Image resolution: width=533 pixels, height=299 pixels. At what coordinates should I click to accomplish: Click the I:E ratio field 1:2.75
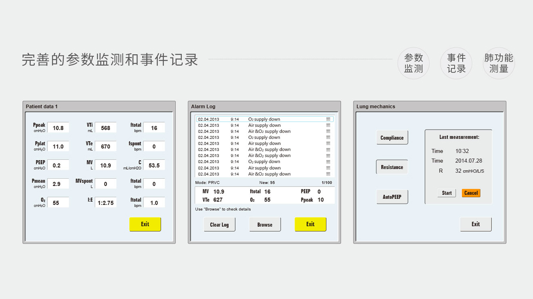105,203
